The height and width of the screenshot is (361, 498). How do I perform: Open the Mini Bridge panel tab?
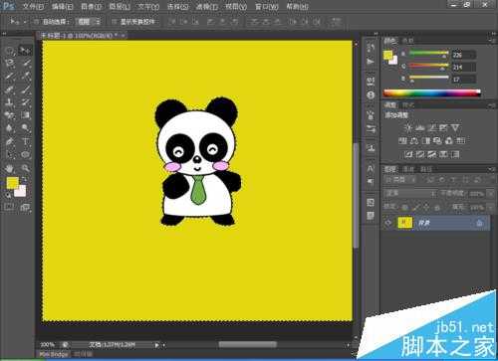click(53, 354)
